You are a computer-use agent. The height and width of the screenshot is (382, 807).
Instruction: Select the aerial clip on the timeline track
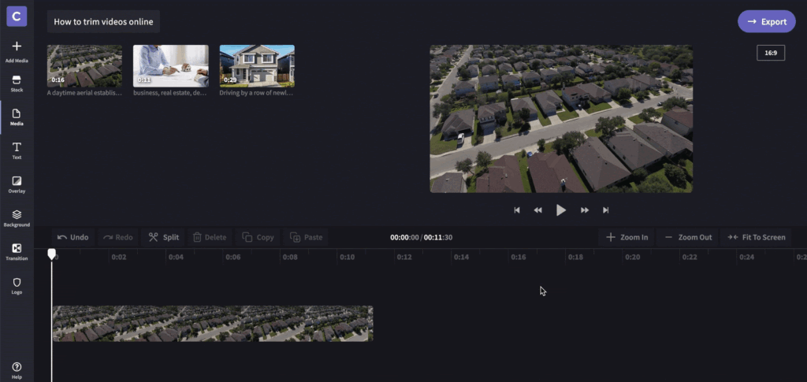pos(213,324)
